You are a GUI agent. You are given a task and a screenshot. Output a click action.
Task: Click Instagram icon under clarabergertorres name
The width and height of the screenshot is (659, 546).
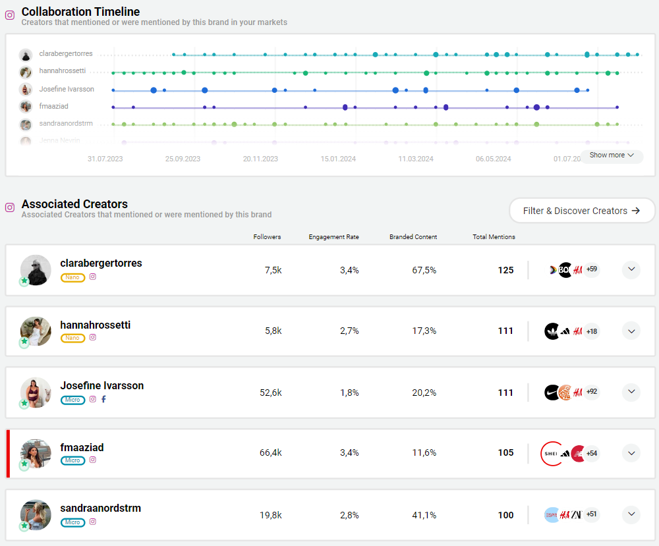tap(93, 277)
